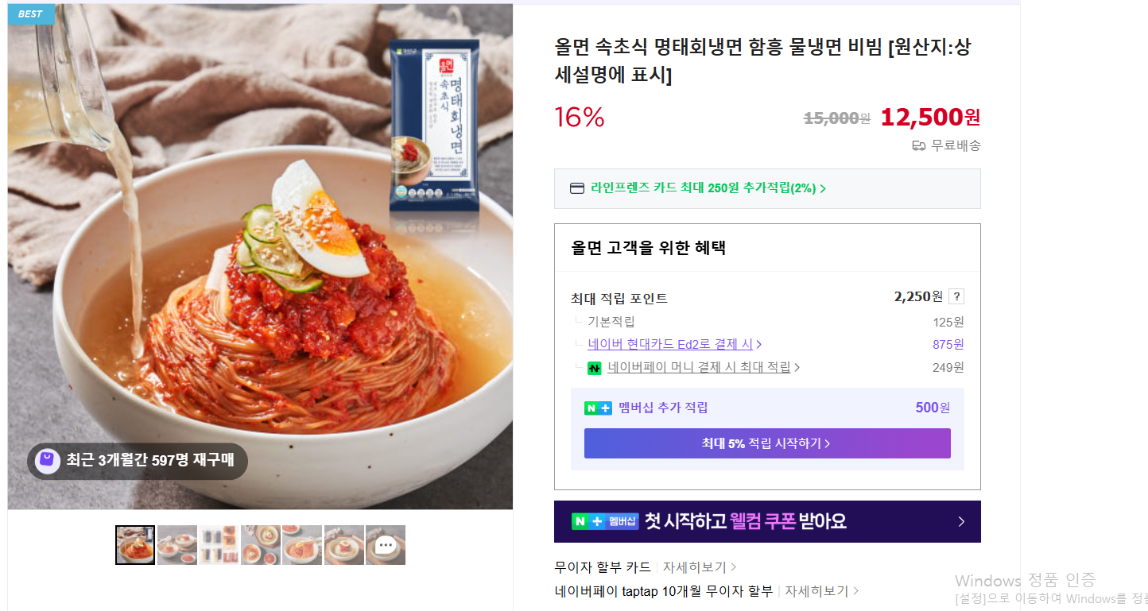Click the free shipping truck icon
Image resolution: width=1148 pixels, height=611 pixels.
coord(919,145)
